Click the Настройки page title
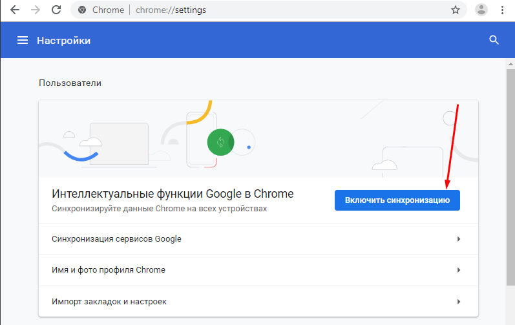 pyautogui.click(x=64, y=40)
